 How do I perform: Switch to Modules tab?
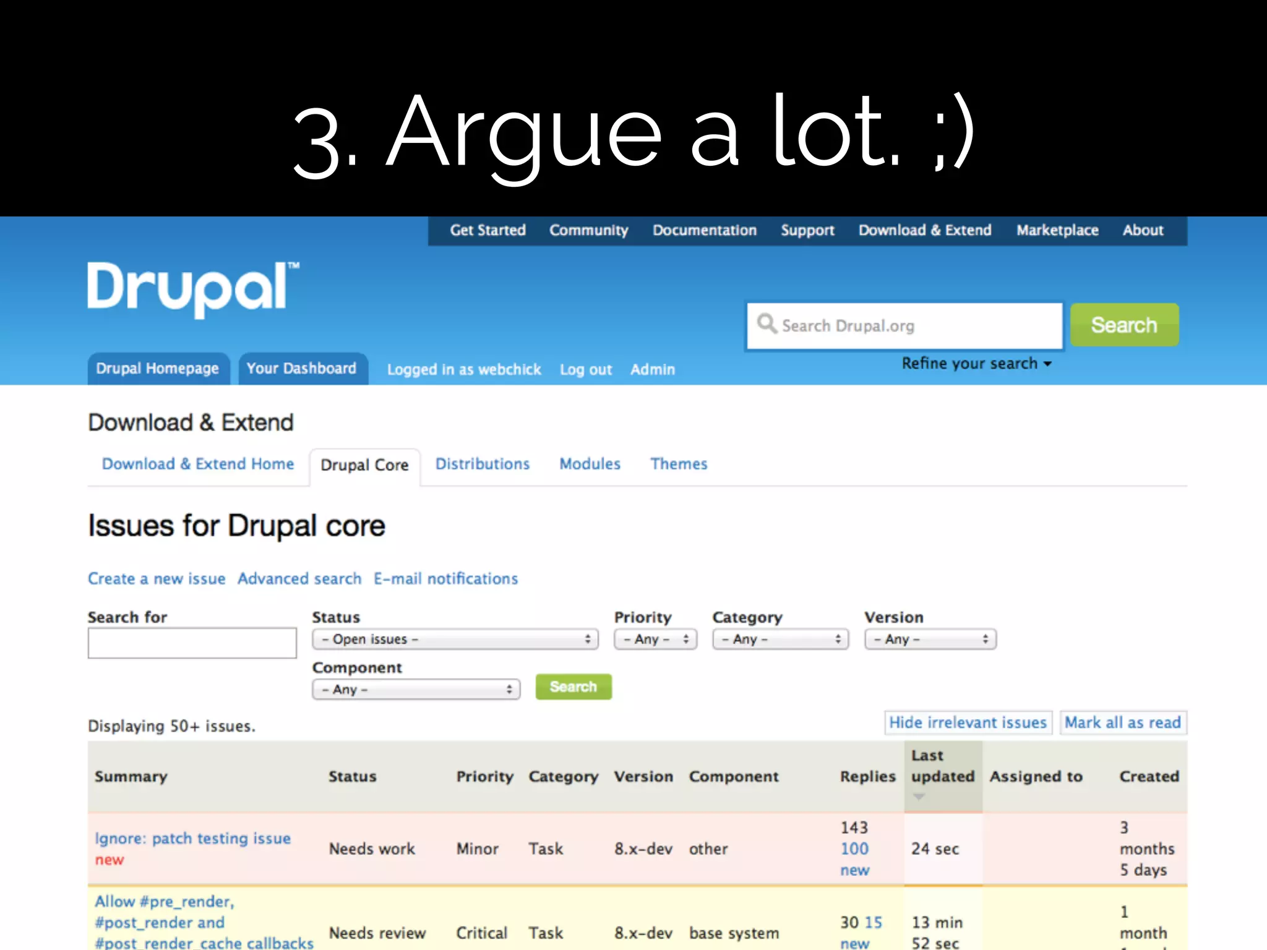[590, 464]
